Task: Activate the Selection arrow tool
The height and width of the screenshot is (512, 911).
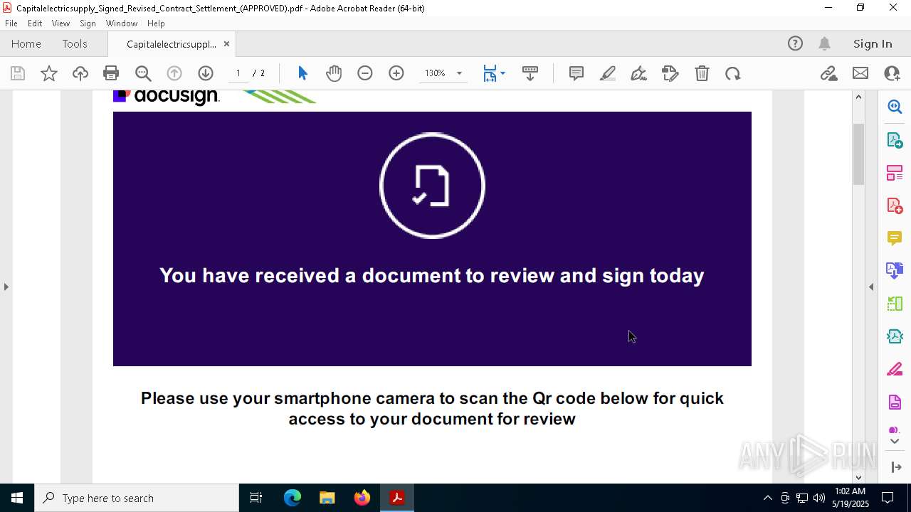Action: pos(302,73)
